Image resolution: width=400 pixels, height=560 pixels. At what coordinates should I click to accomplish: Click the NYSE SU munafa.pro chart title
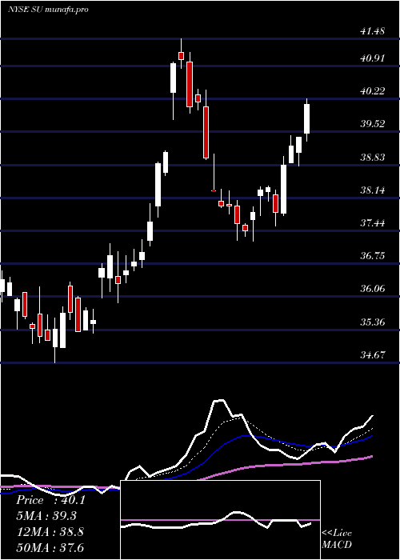coord(48,10)
